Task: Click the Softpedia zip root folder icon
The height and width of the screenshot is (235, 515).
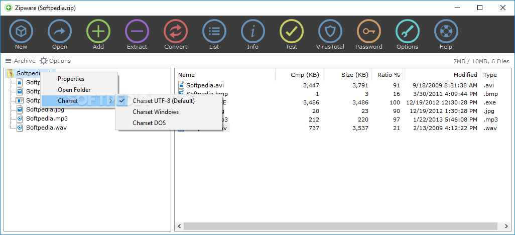Action: pos(11,73)
